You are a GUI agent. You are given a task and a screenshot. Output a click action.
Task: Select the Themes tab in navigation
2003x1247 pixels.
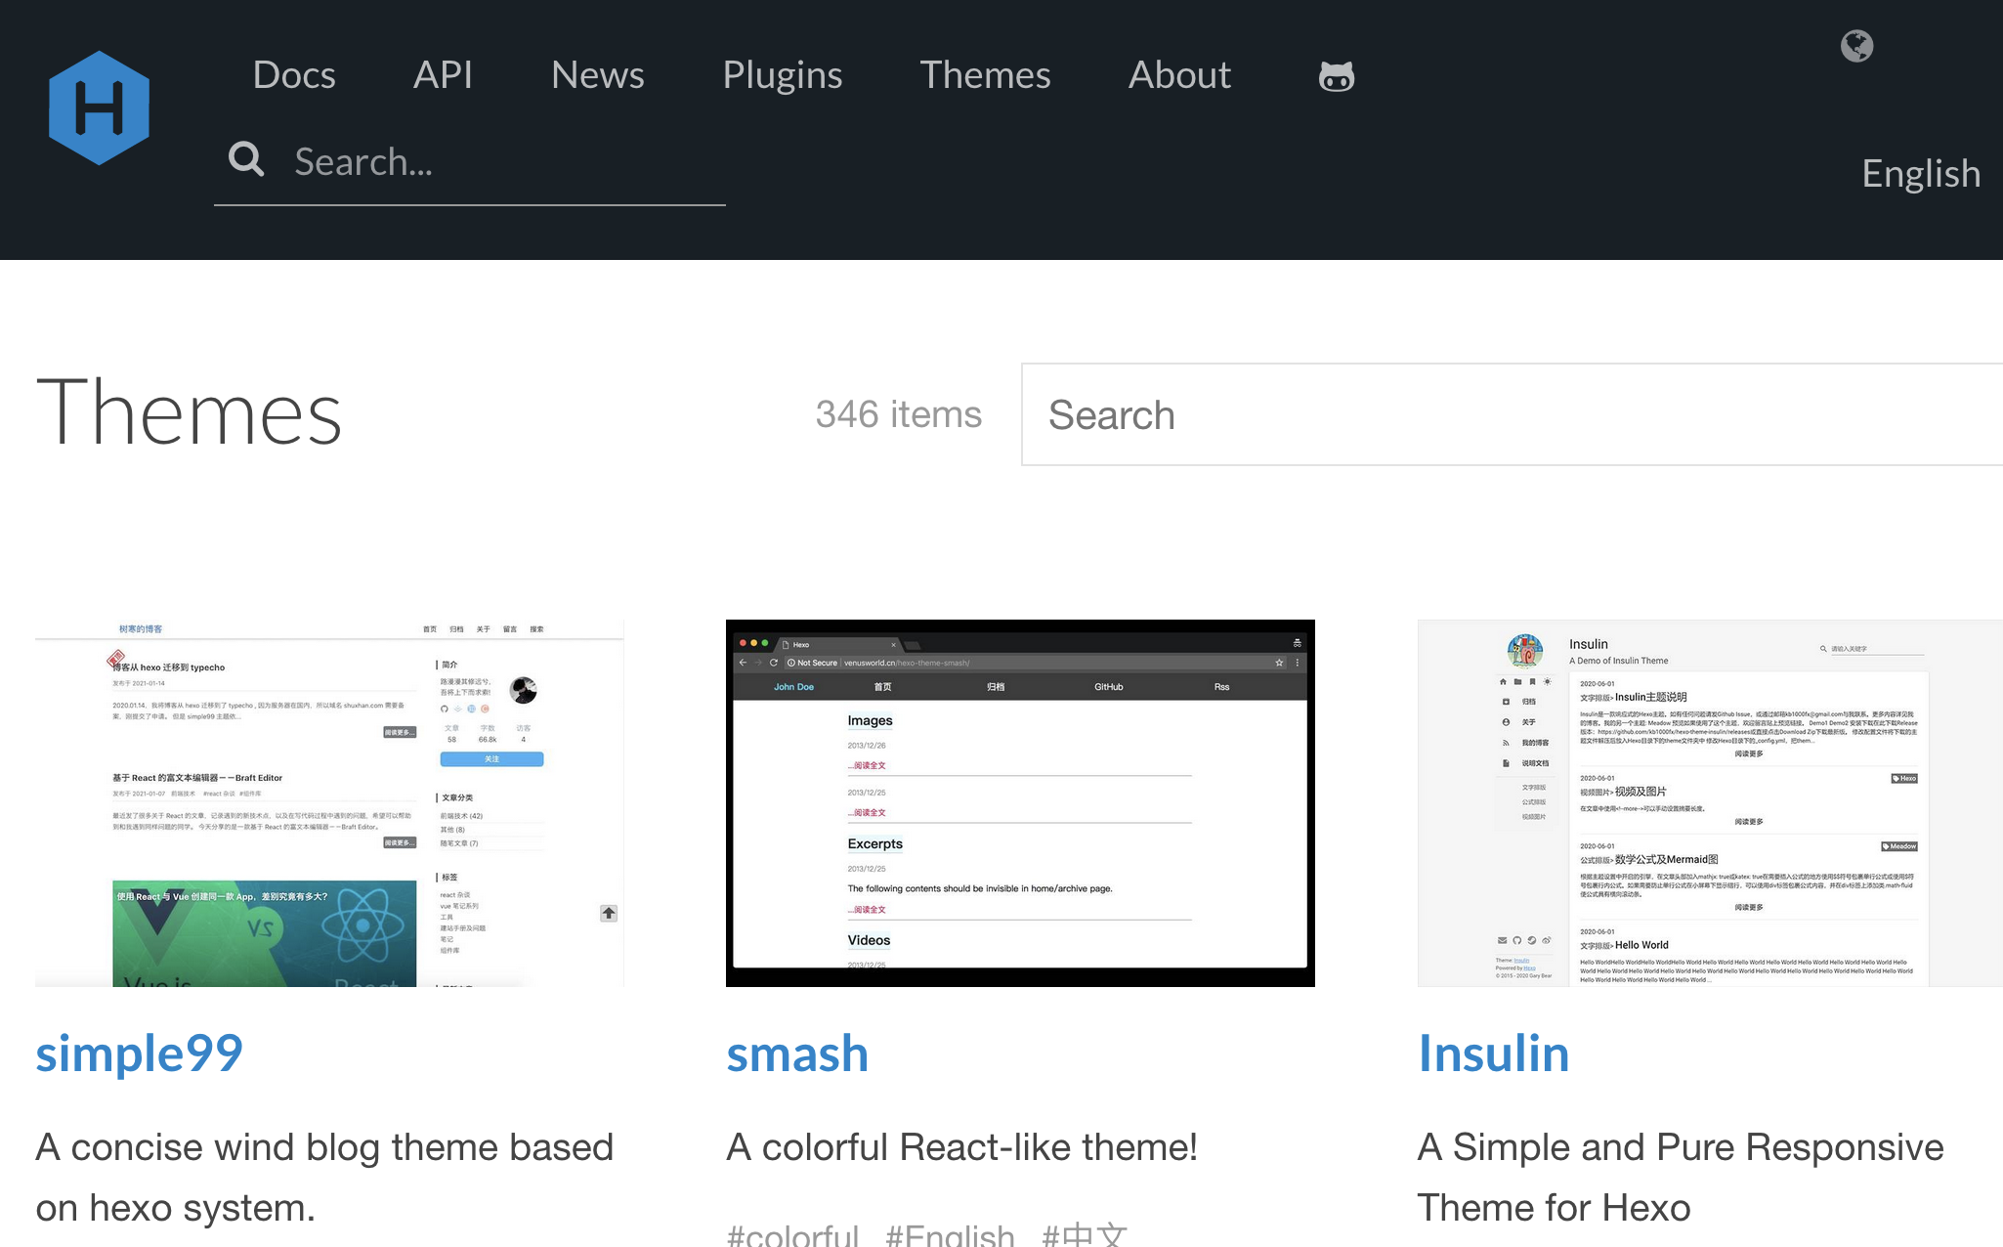987,74
